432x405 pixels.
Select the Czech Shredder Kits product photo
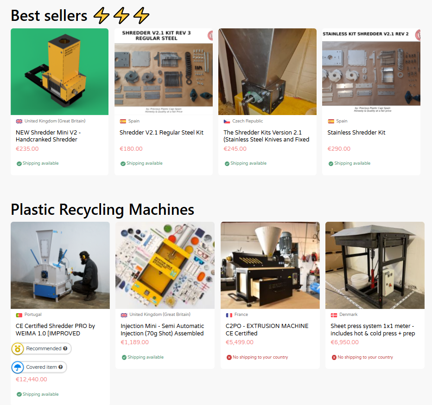267,72
